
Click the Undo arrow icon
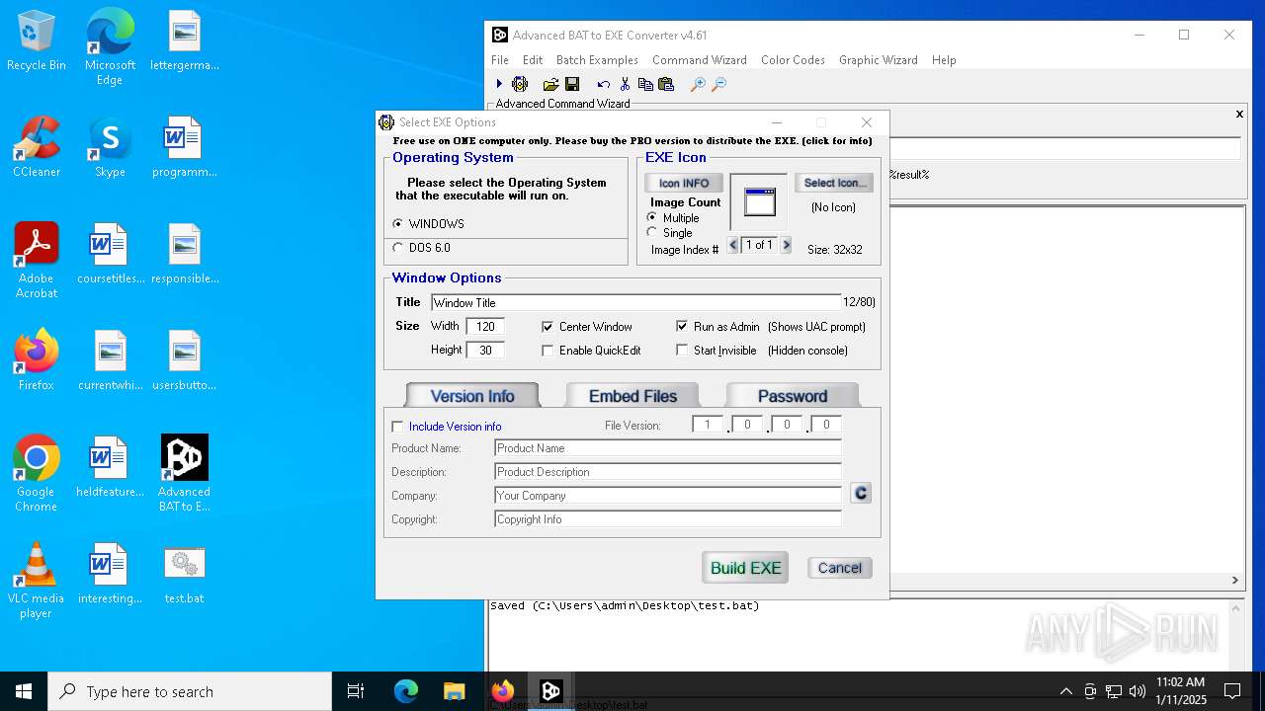click(x=604, y=85)
